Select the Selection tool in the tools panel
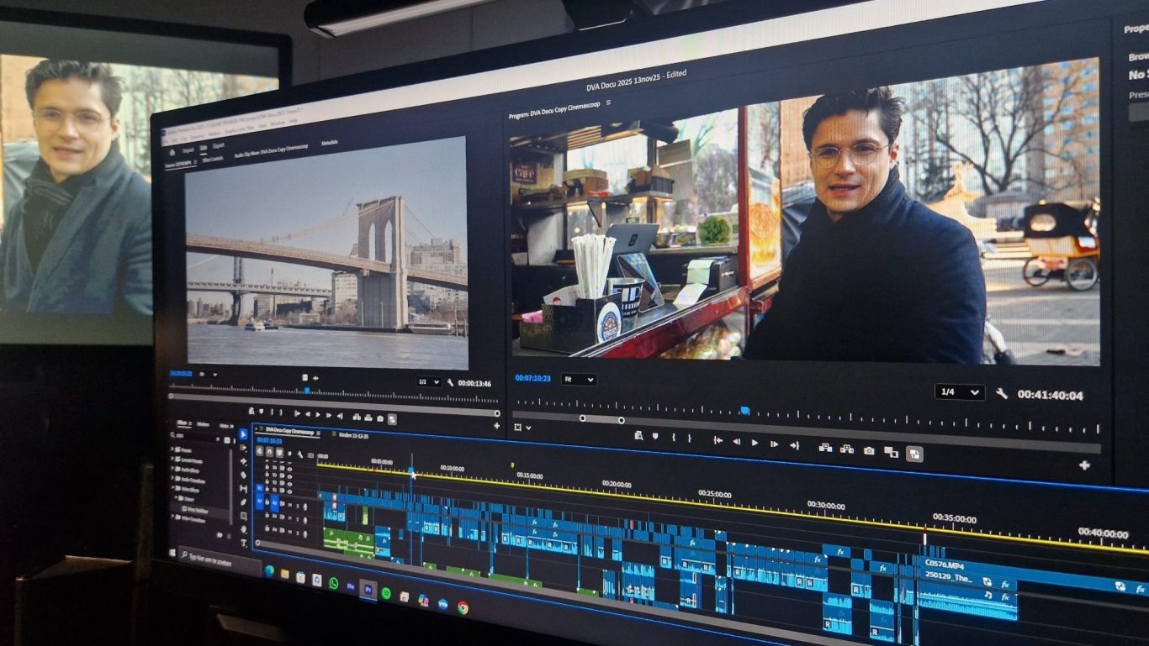Viewport: 1149px width, 646px height. (244, 435)
